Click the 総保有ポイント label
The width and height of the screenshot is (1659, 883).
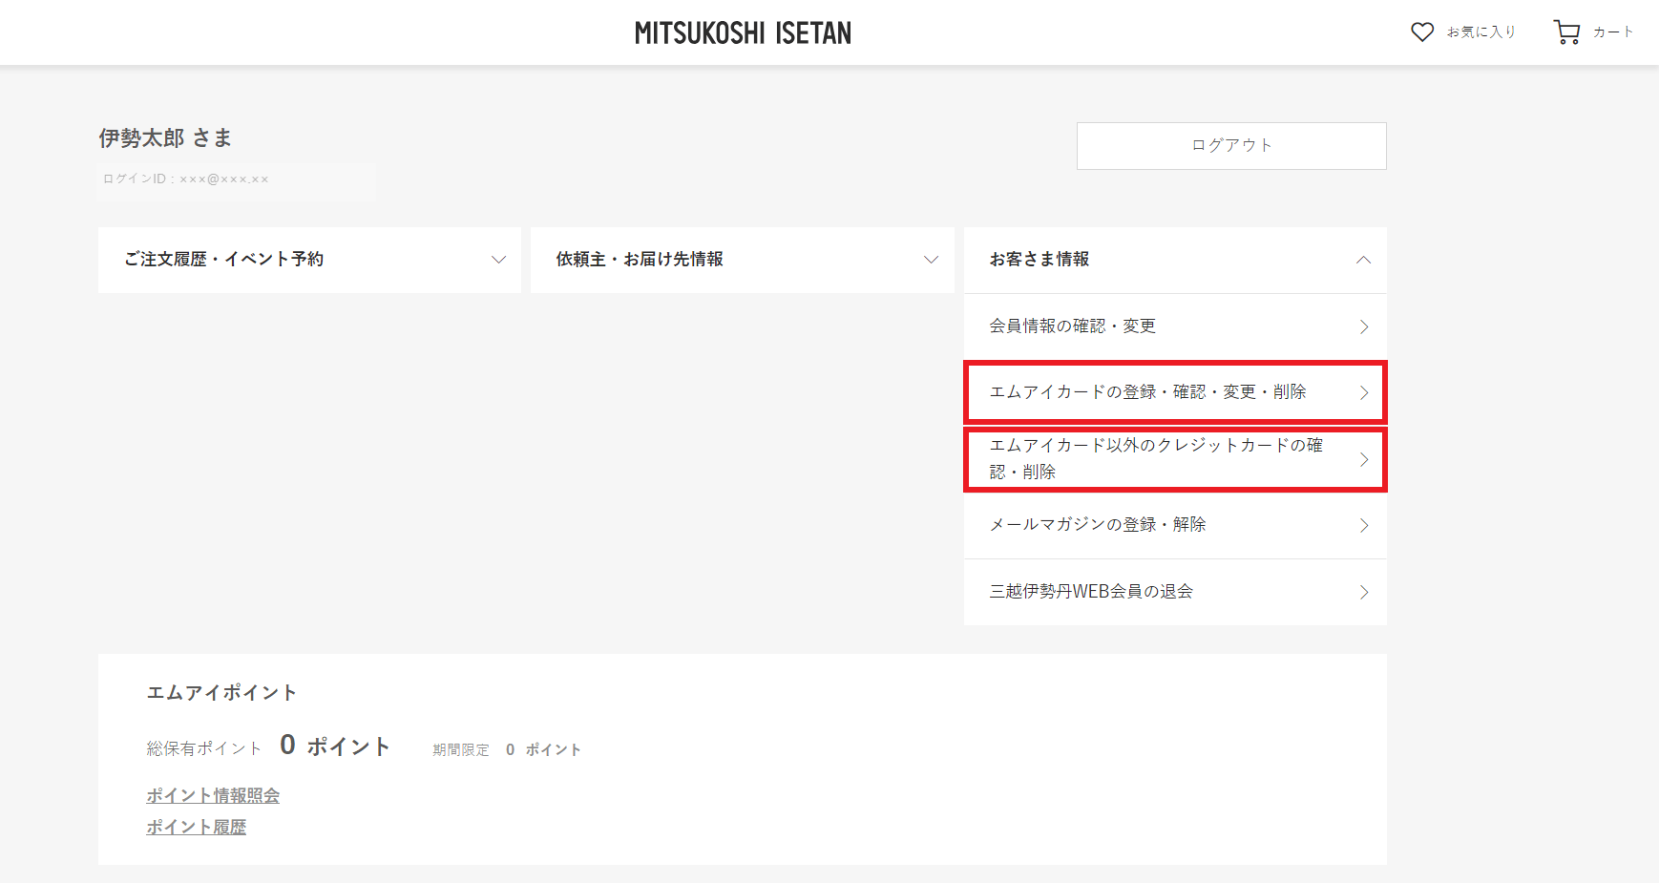203,748
